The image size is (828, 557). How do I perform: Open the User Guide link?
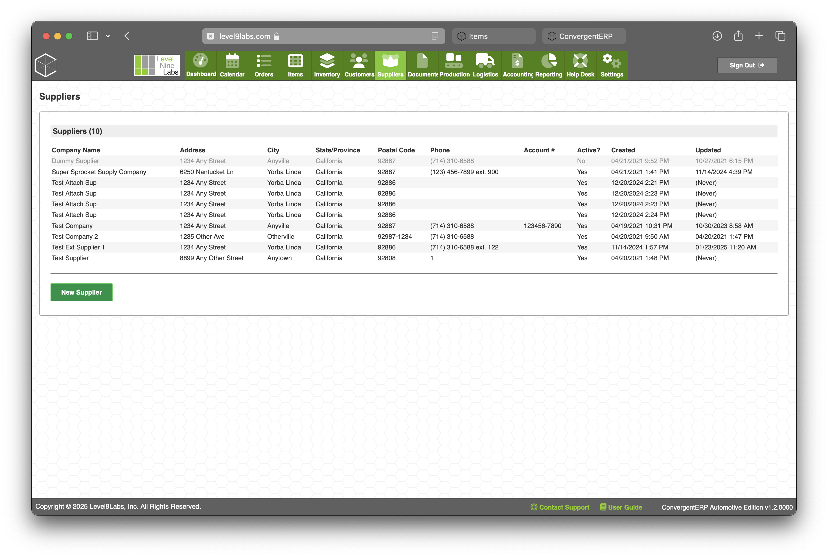621,507
